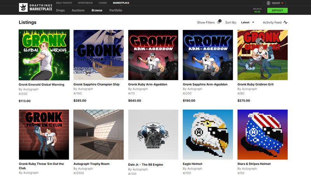Image resolution: width=311 pixels, height=175 pixels.
Task: Click the Gronk Sapphire Champion Ship title
Action: click(96, 84)
